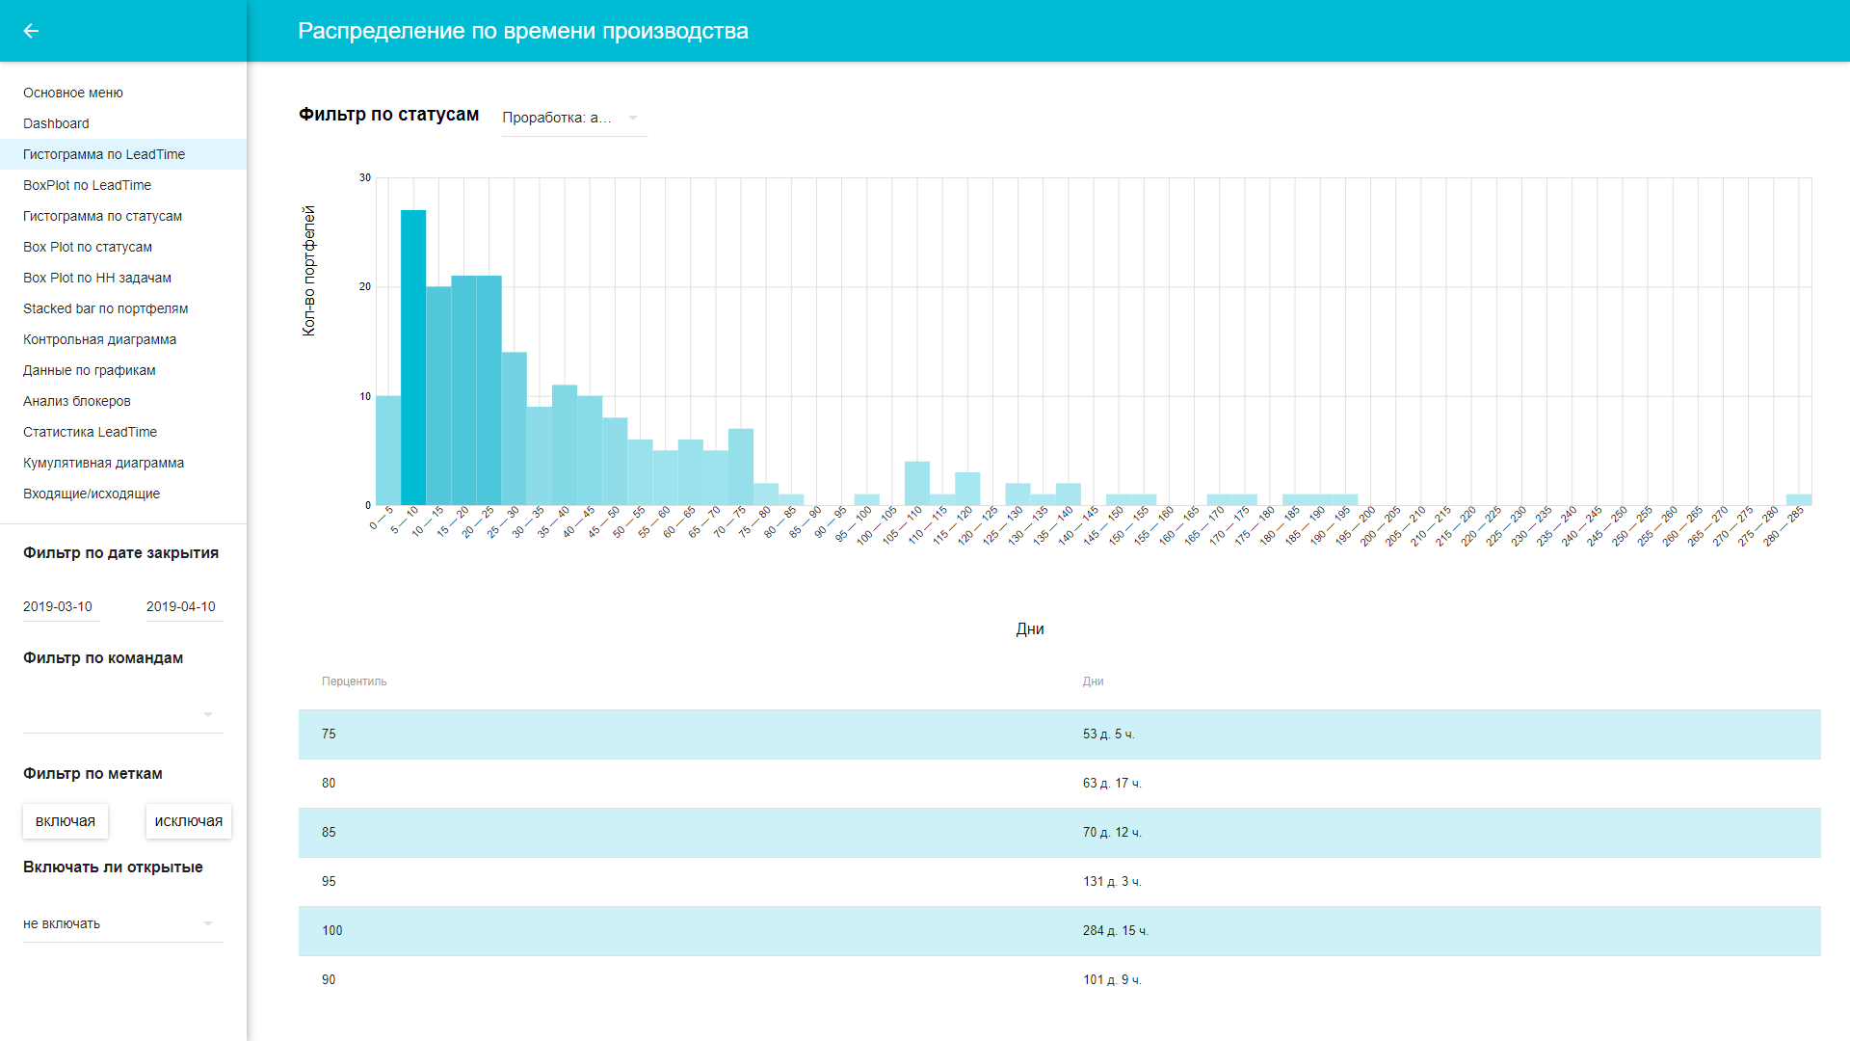Click the tallest 5—10 histogram bar
Image resolution: width=1850 pixels, height=1041 pixels.
coord(413,357)
